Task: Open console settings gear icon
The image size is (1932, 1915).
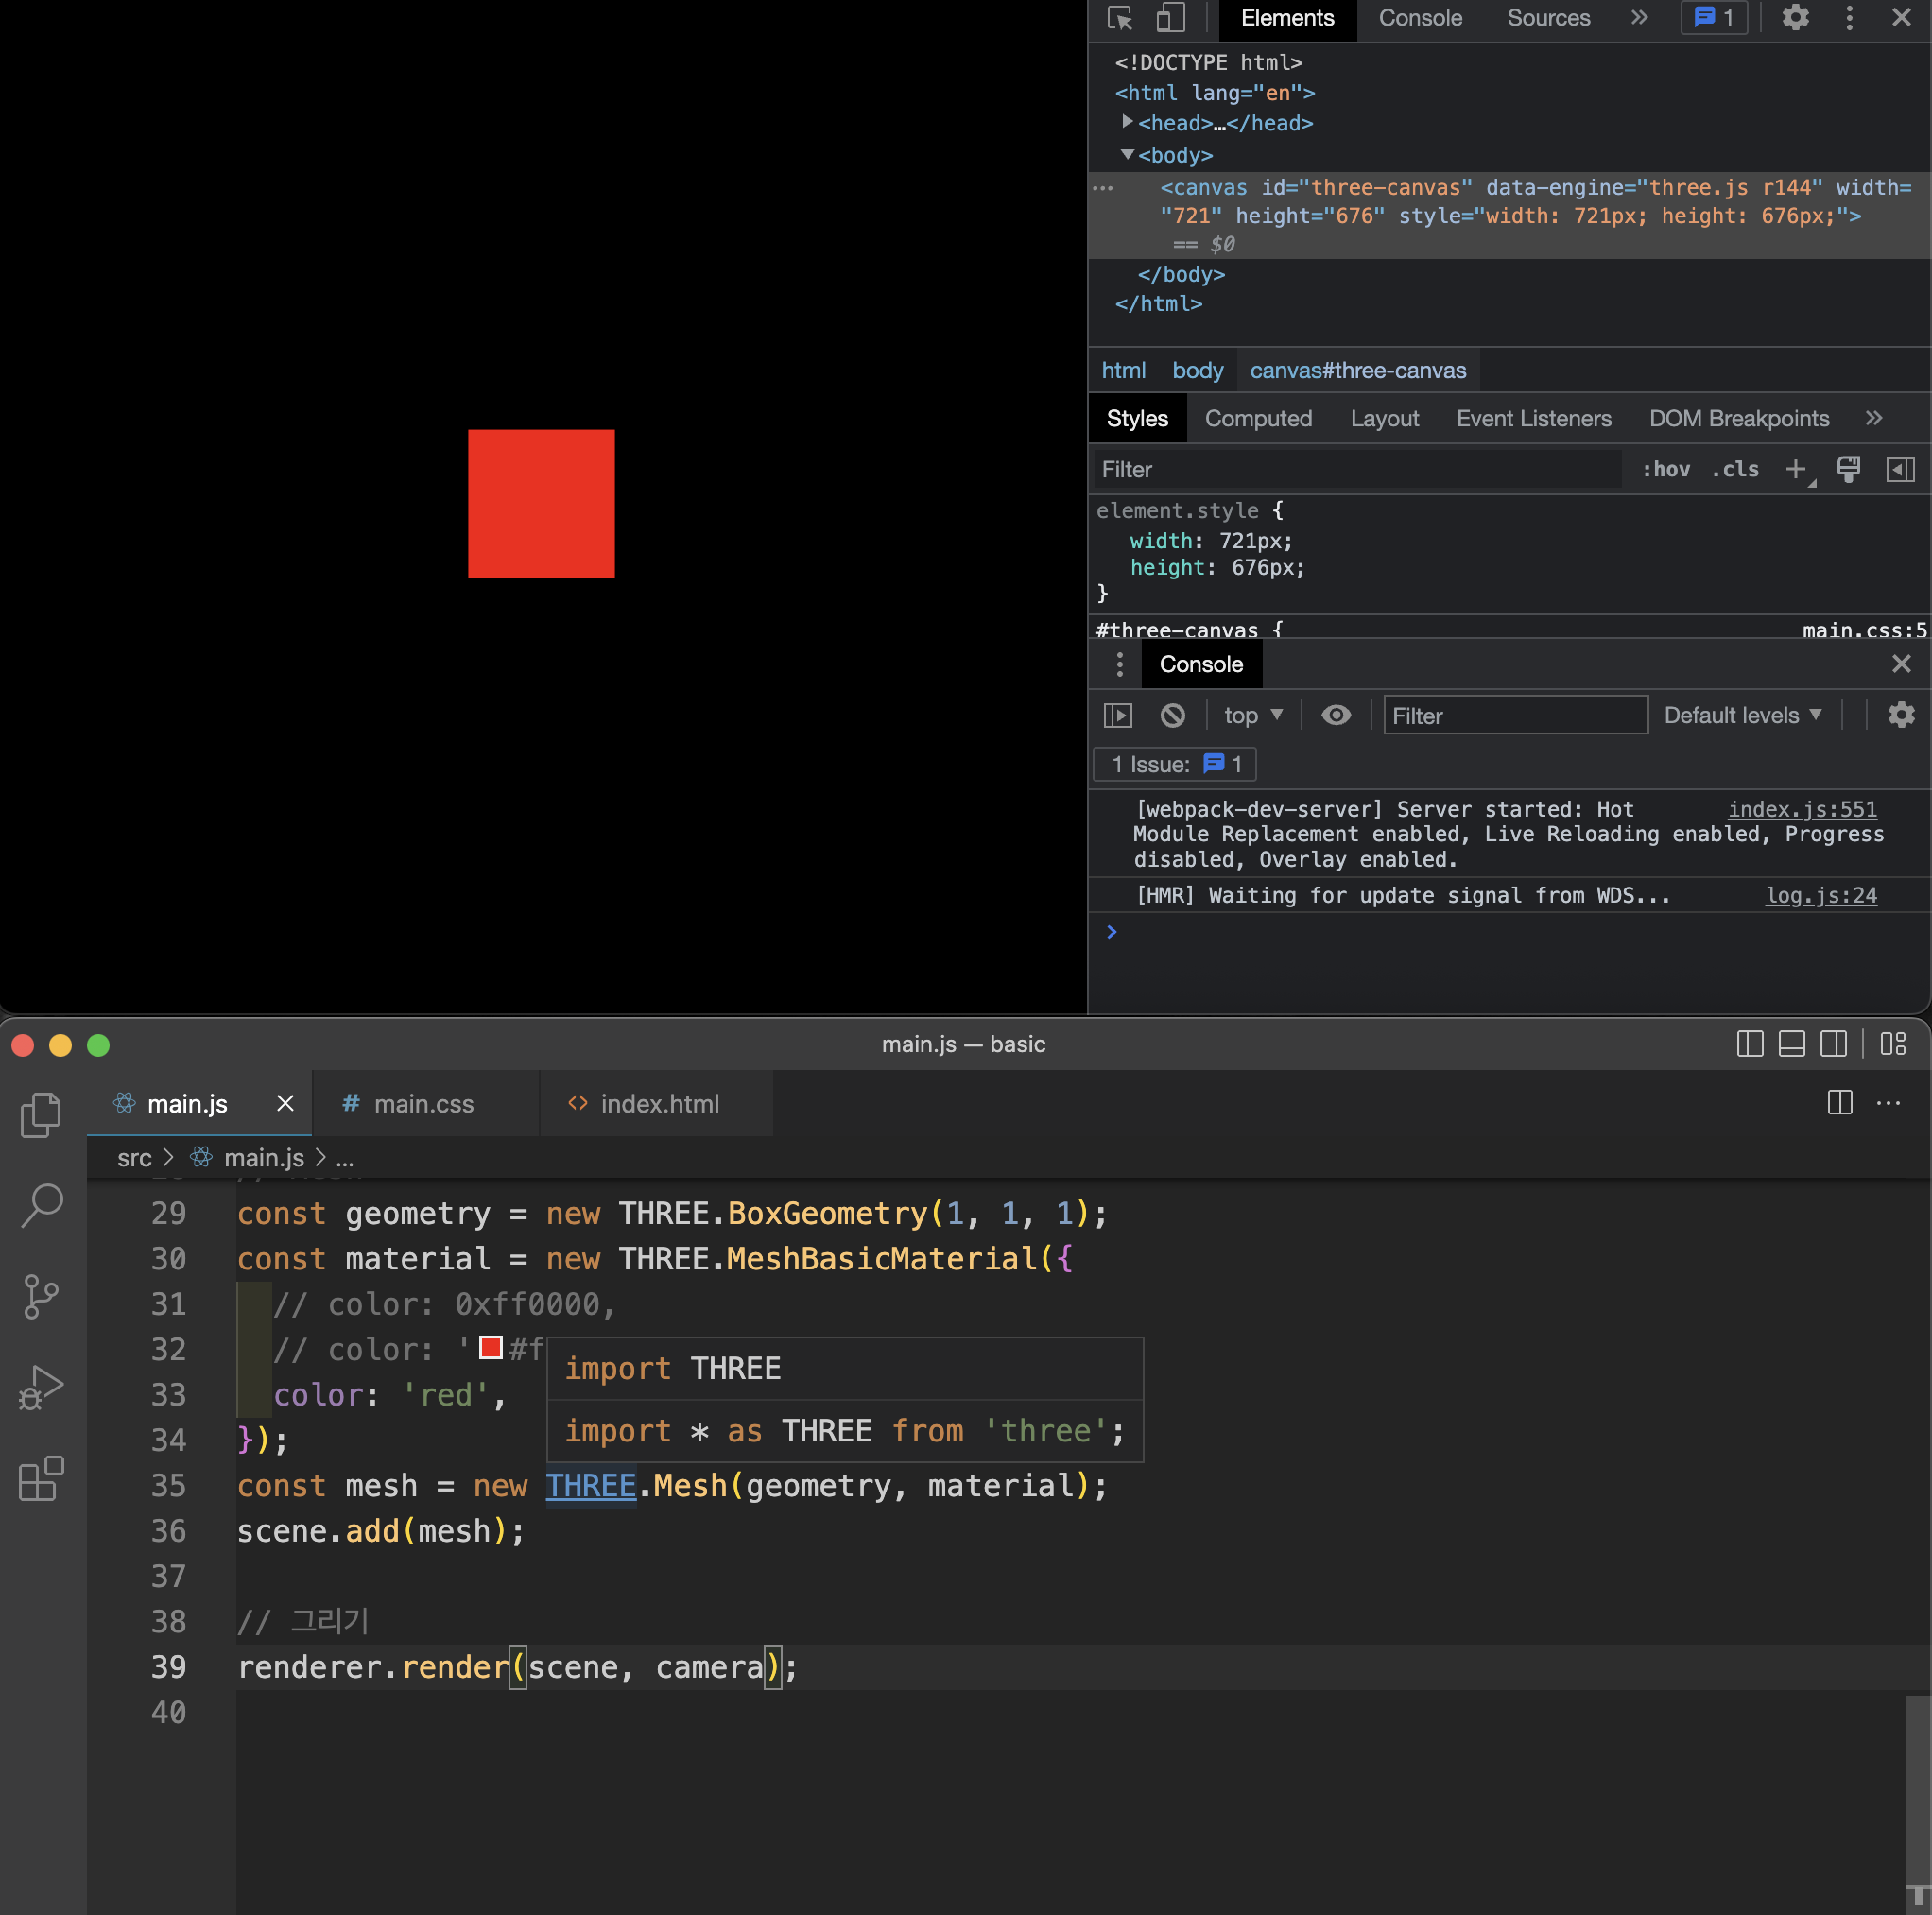Action: pyautogui.click(x=1901, y=715)
